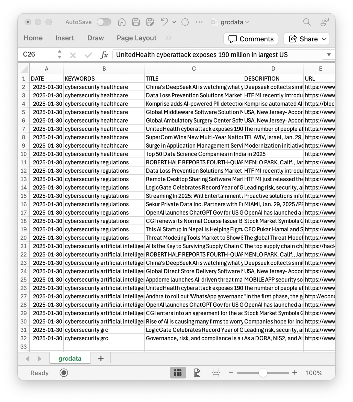The image size is (353, 402).
Task: Click cell 'TEL AVIV, Israel, Jan. 29' description
Action: click(273, 137)
